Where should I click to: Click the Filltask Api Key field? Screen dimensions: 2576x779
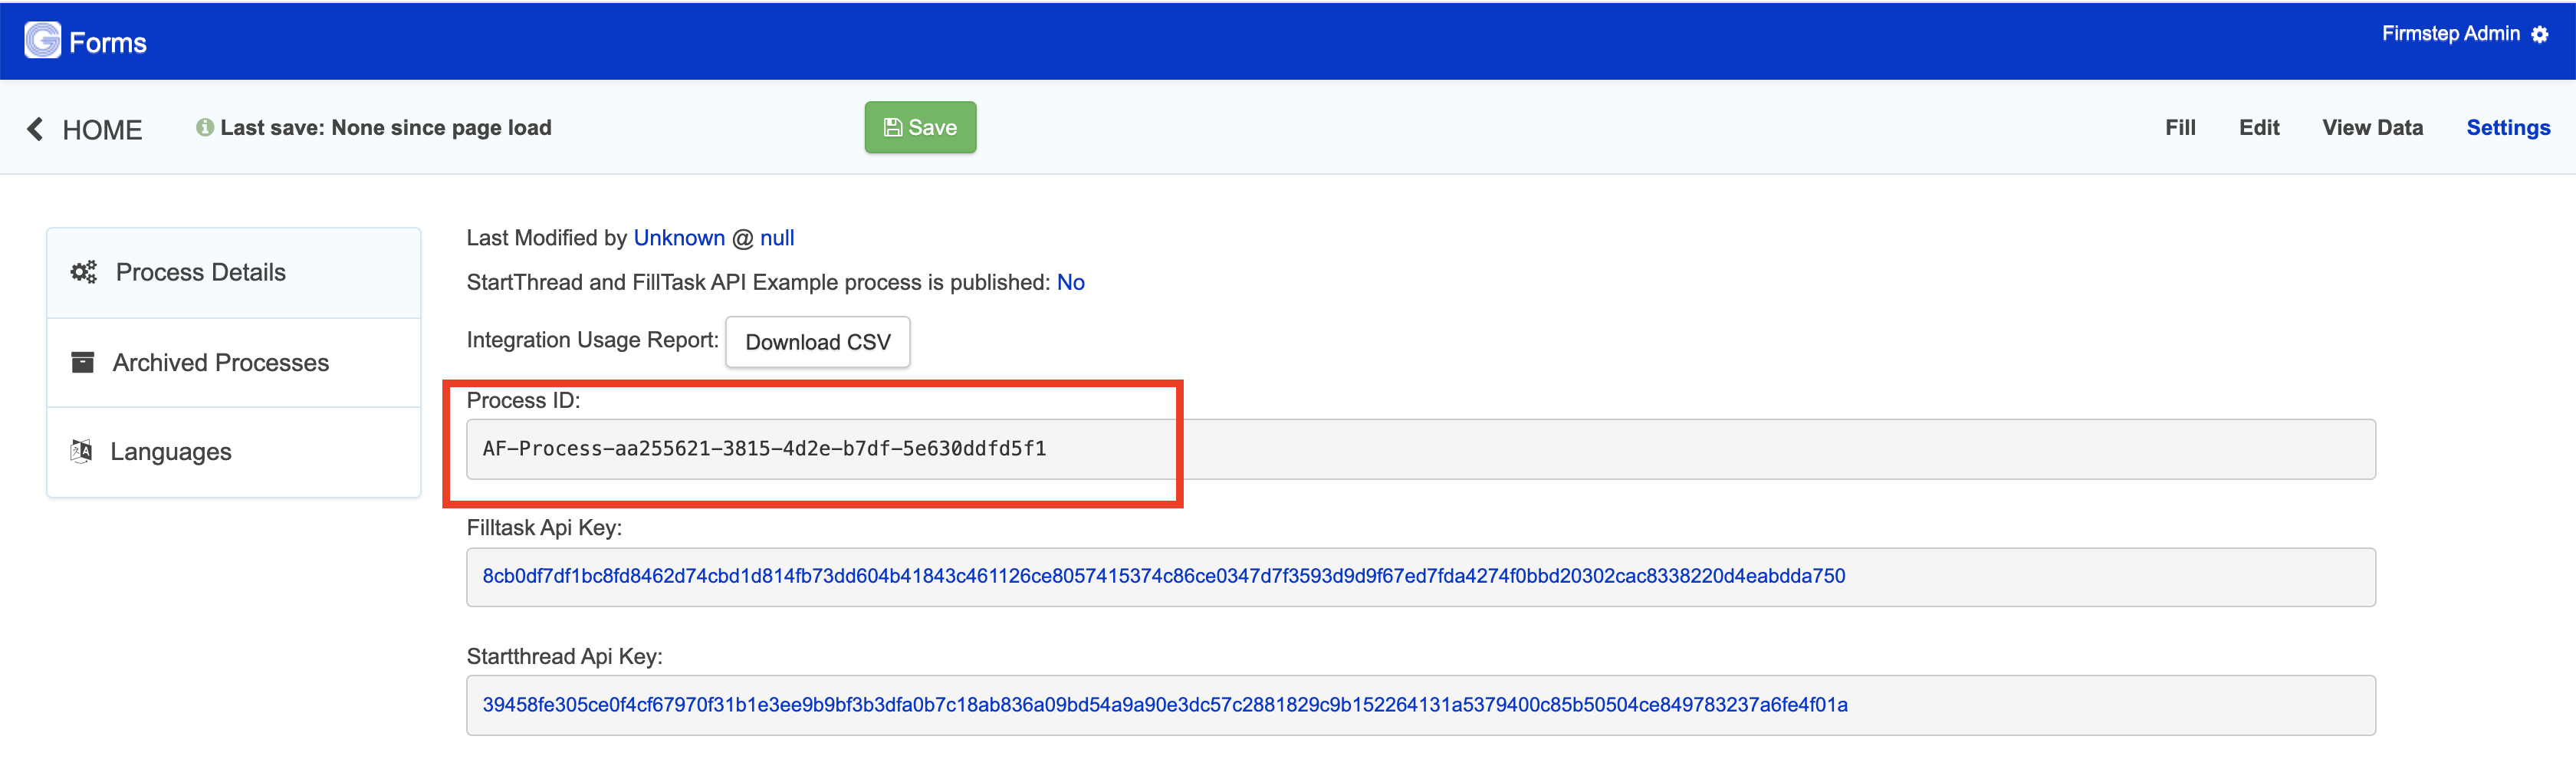1420,577
